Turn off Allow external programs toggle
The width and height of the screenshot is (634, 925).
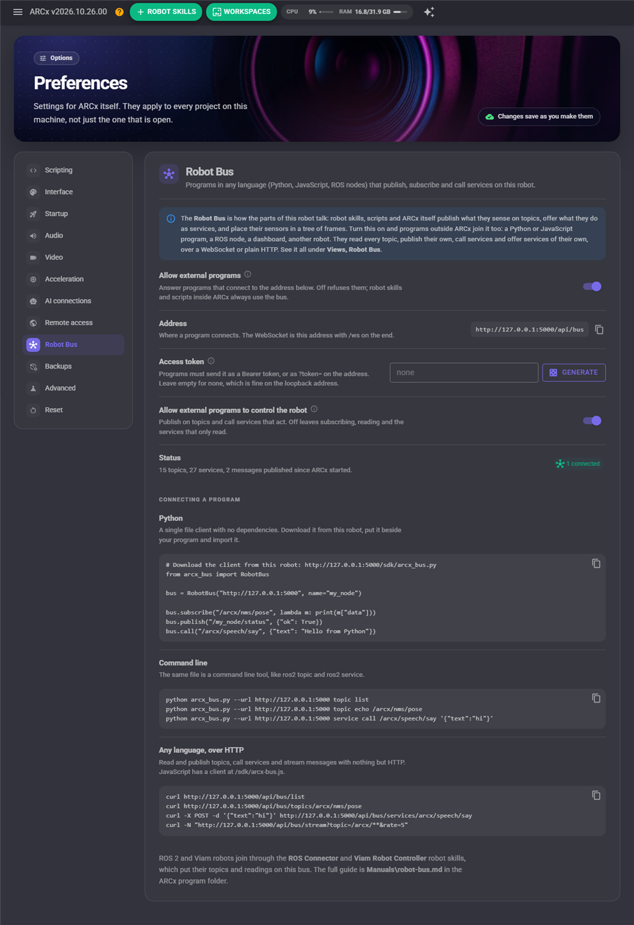[592, 286]
